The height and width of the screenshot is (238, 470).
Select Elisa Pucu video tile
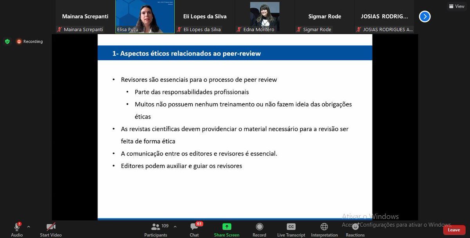(x=145, y=17)
